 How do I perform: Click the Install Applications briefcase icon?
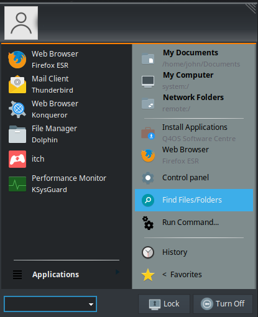click(148, 133)
